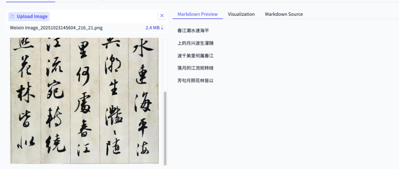This screenshot has width=399, height=169.
Task: Click the file icon inside Upload Image button
Action: (12, 17)
